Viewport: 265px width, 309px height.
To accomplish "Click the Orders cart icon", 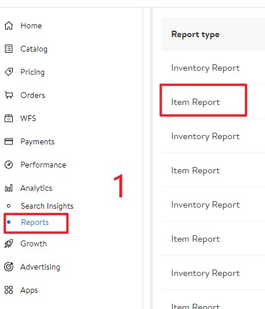I will coord(9,95).
